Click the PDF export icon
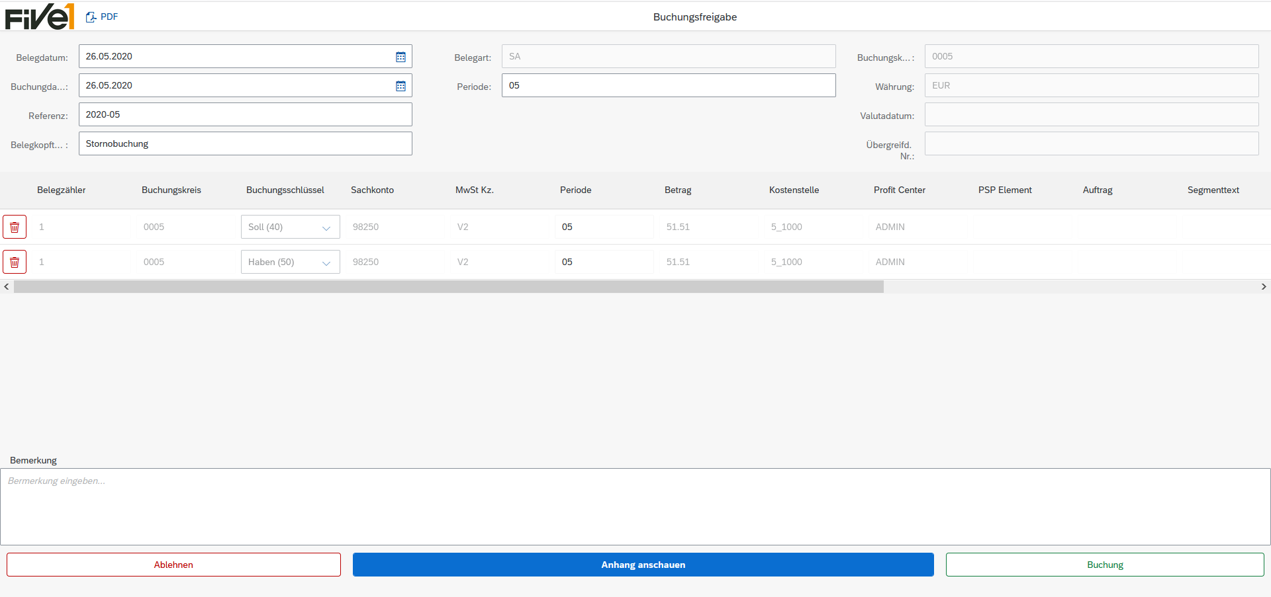This screenshot has height=597, width=1271. (x=91, y=17)
